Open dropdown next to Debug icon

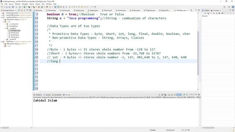(x=22, y=7)
